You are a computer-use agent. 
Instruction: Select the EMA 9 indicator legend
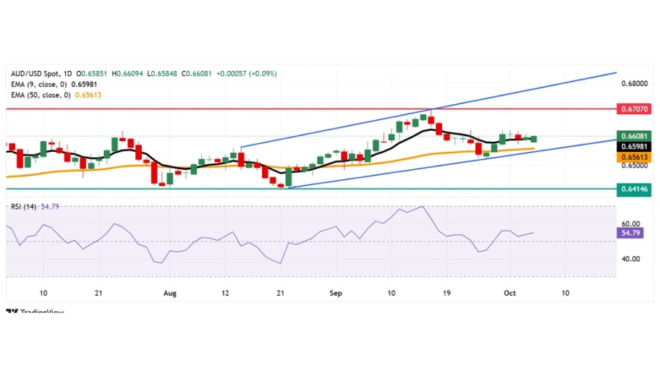[41, 85]
